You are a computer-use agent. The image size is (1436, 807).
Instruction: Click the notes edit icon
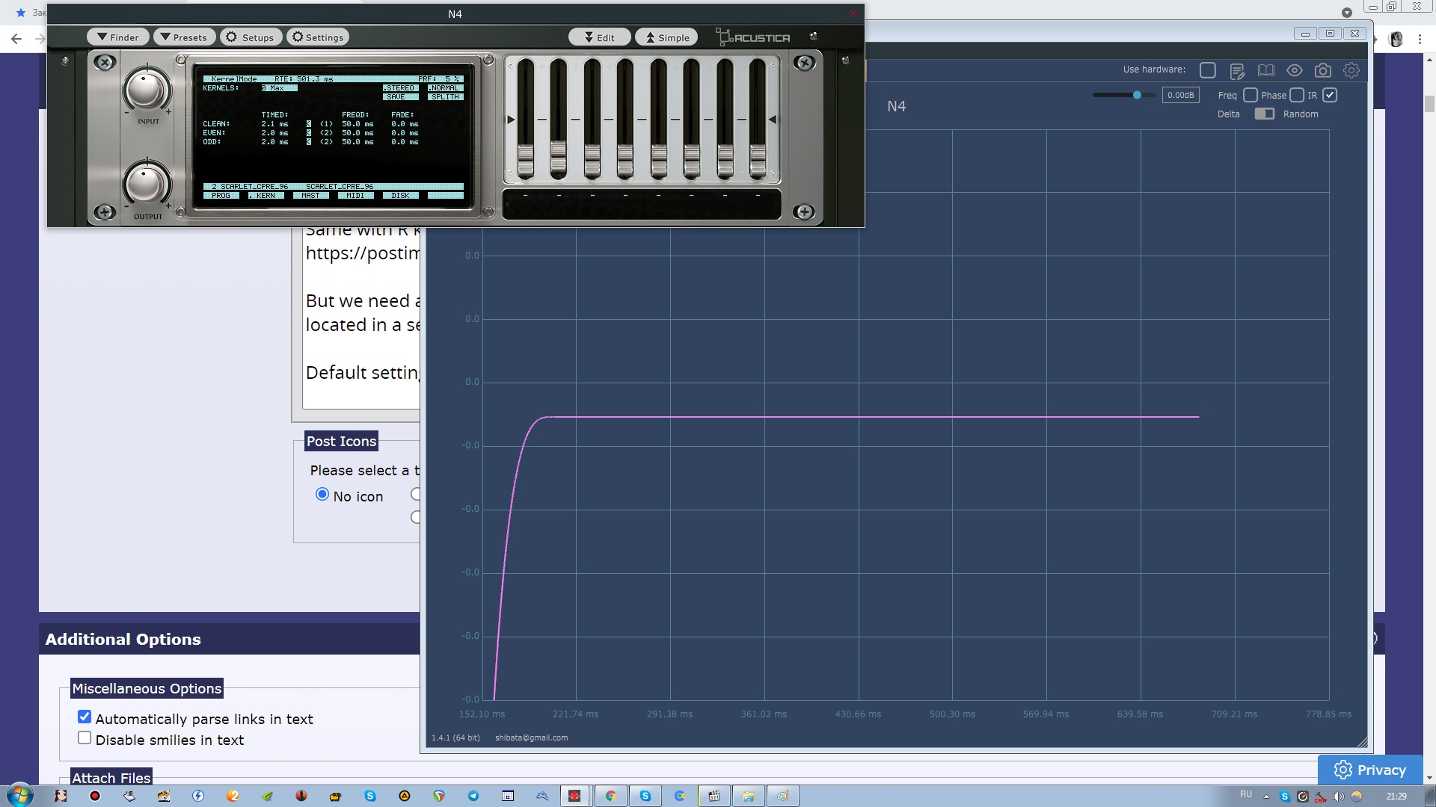click(1237, 71)
